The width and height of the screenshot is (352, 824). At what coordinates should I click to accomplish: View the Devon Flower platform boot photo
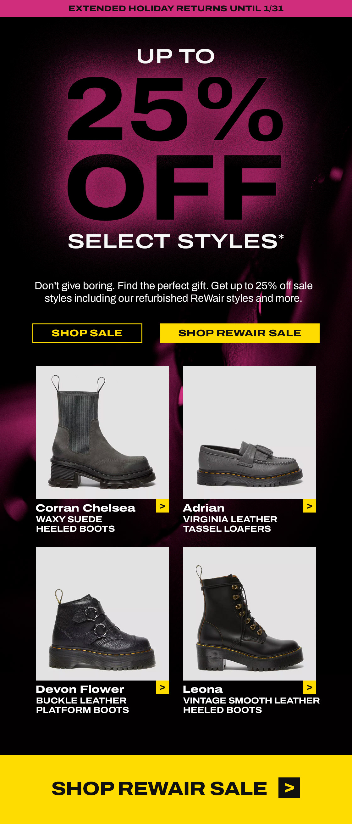(x=102, y=614)
